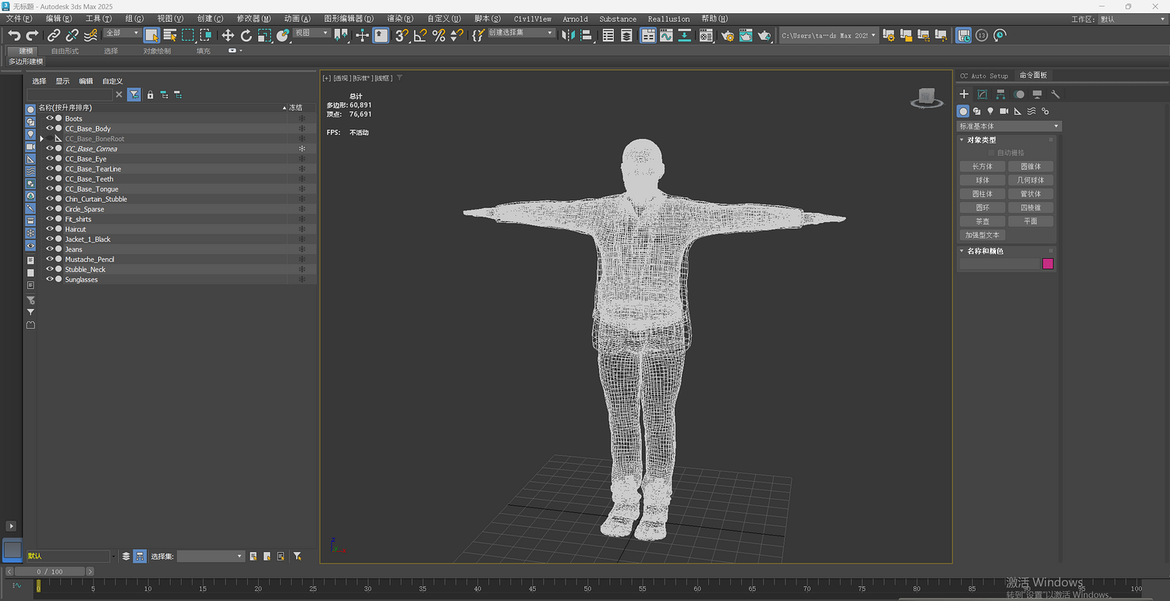Open the Rendered Frame Window icon
The width and height of the screenshot is (1170, 601).
pyautogui.click(x=746, y=35)
